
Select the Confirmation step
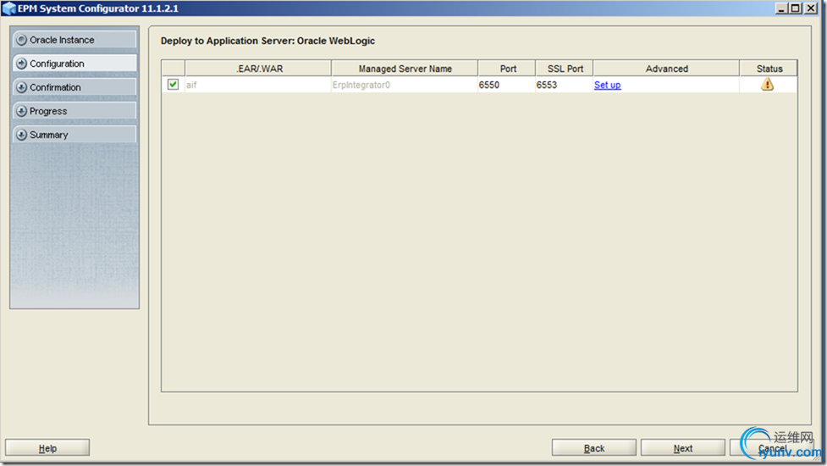point(74,87)
